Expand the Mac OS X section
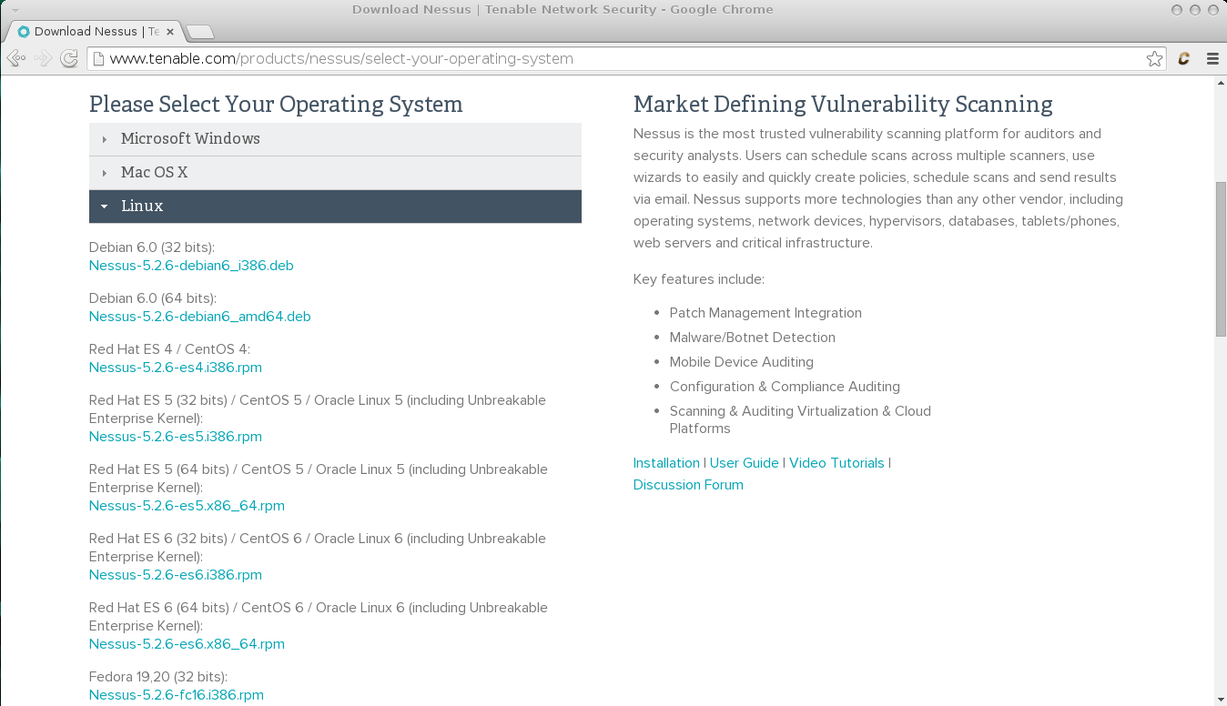1227x706 pixels. [335, 173]
